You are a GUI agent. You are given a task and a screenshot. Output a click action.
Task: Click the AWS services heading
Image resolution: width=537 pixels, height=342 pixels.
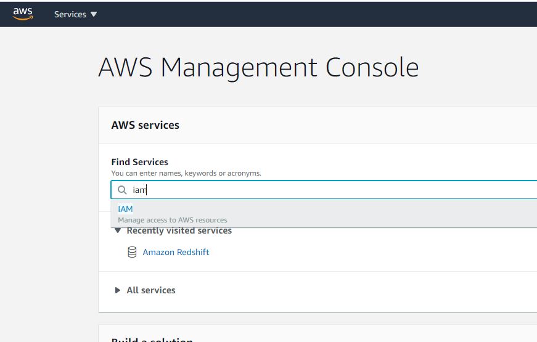(146, 125)
